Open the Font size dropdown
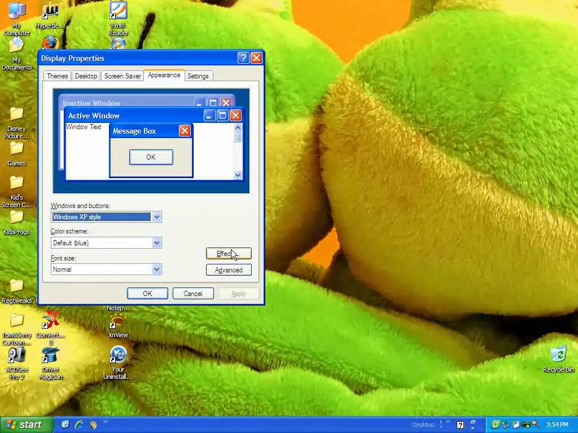Viewport: 578px width, 433px height. pos(157,269)
